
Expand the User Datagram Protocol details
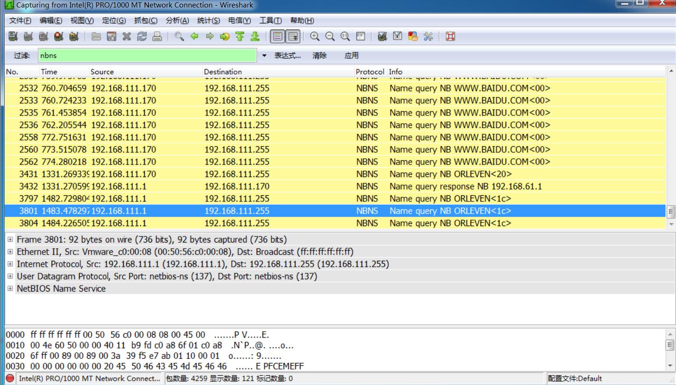click(9, 276)
